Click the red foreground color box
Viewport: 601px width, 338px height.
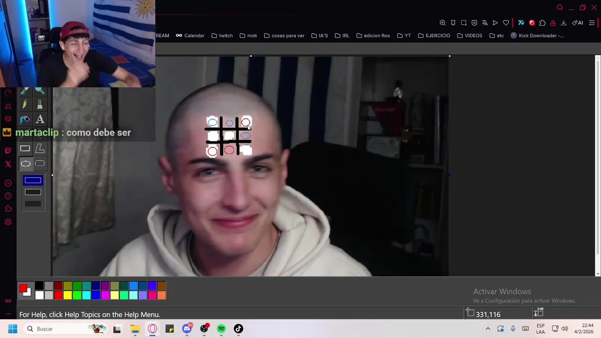(23, 288)
